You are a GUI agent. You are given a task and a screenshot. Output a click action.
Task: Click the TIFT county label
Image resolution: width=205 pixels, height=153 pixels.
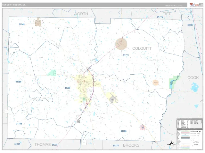pyautogui.click(x=167, y=14)
